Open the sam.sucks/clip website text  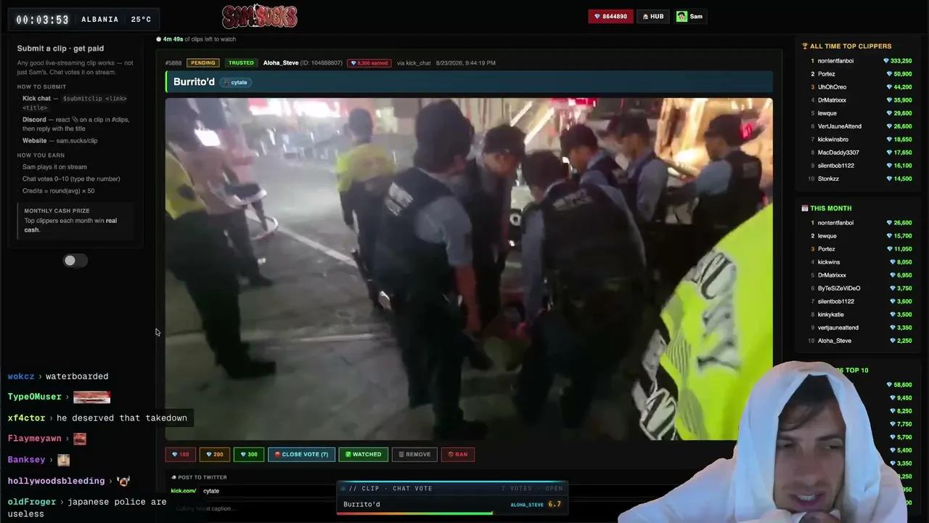tap(77, 141)
